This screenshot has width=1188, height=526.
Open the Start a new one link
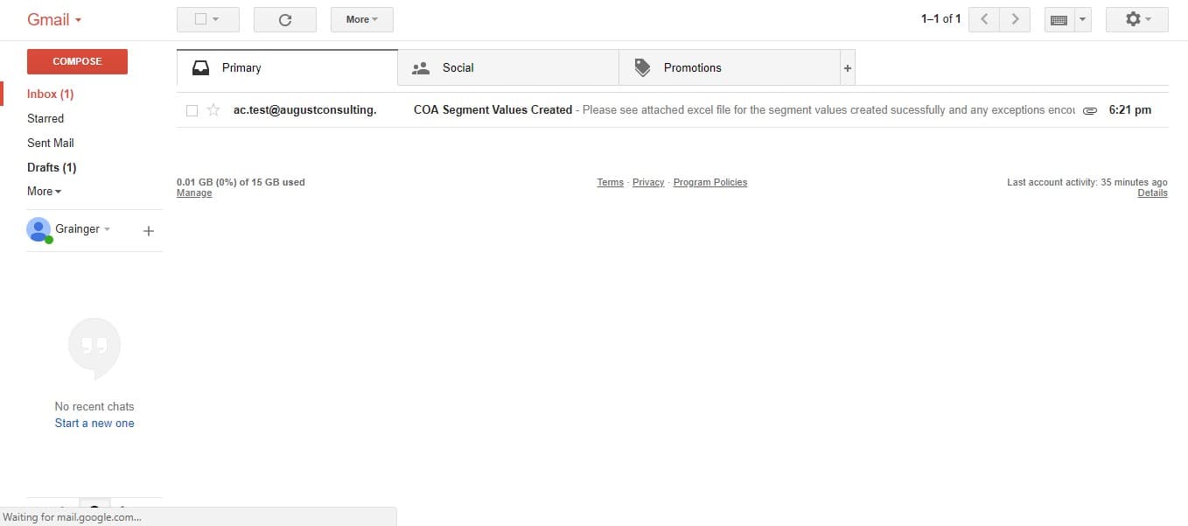pyautogui.click(x=94, y=423)
